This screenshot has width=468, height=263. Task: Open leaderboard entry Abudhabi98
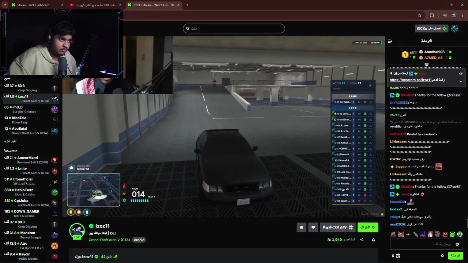(x=434, y=52)
